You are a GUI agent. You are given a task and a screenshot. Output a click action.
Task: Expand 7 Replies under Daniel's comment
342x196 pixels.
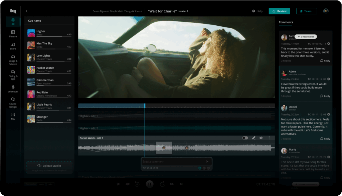coord(286,139)
